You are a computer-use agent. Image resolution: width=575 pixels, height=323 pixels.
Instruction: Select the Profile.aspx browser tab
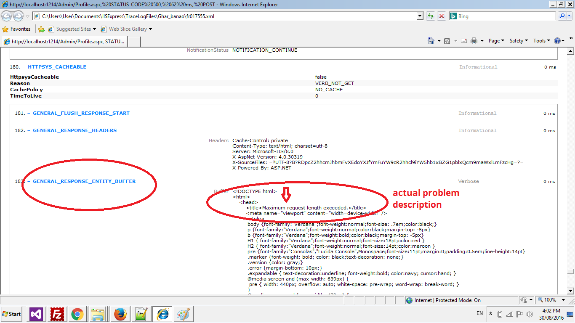tap(64, 42)
